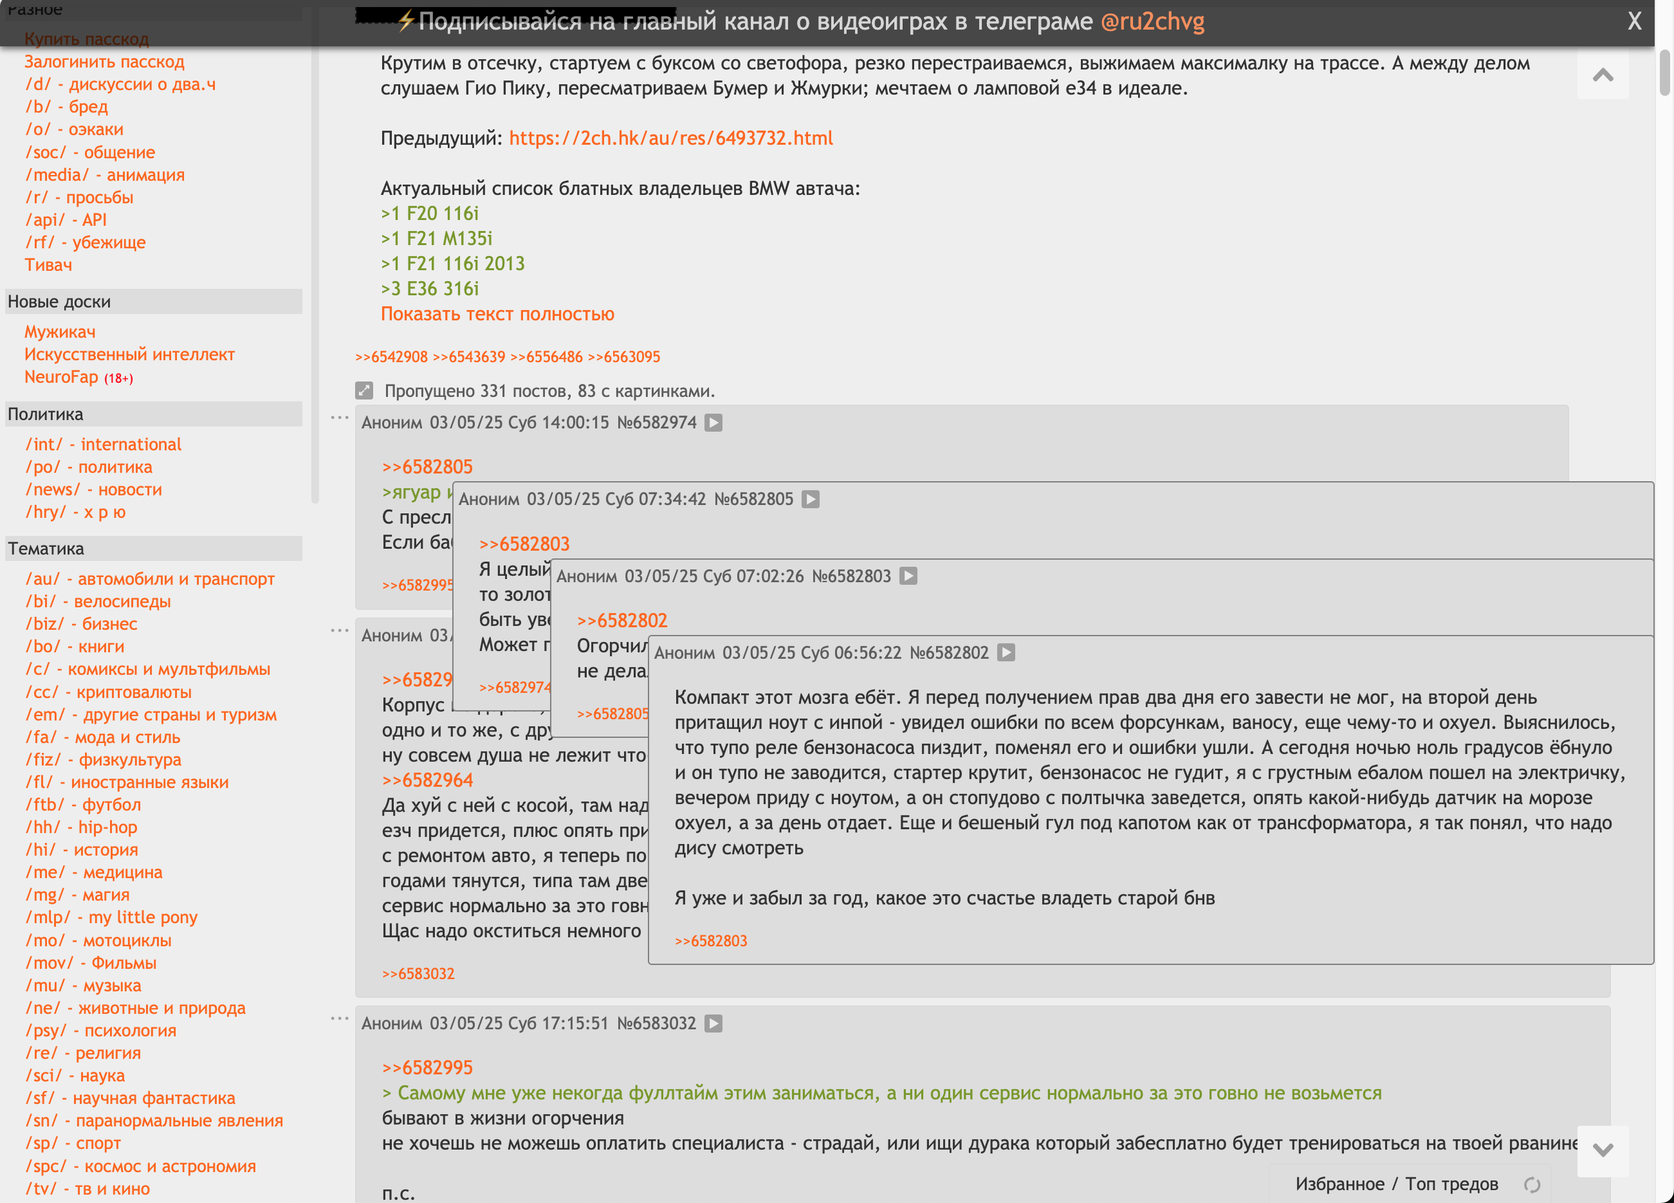Open three-dots menu beside post №6583032
This screenshot has width=1674, height=1203.
tap(339, 1018)
